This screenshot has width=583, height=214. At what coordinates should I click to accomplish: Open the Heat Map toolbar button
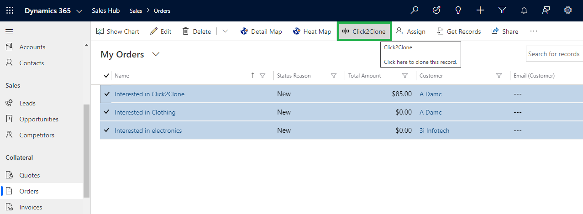coord(312,31)
